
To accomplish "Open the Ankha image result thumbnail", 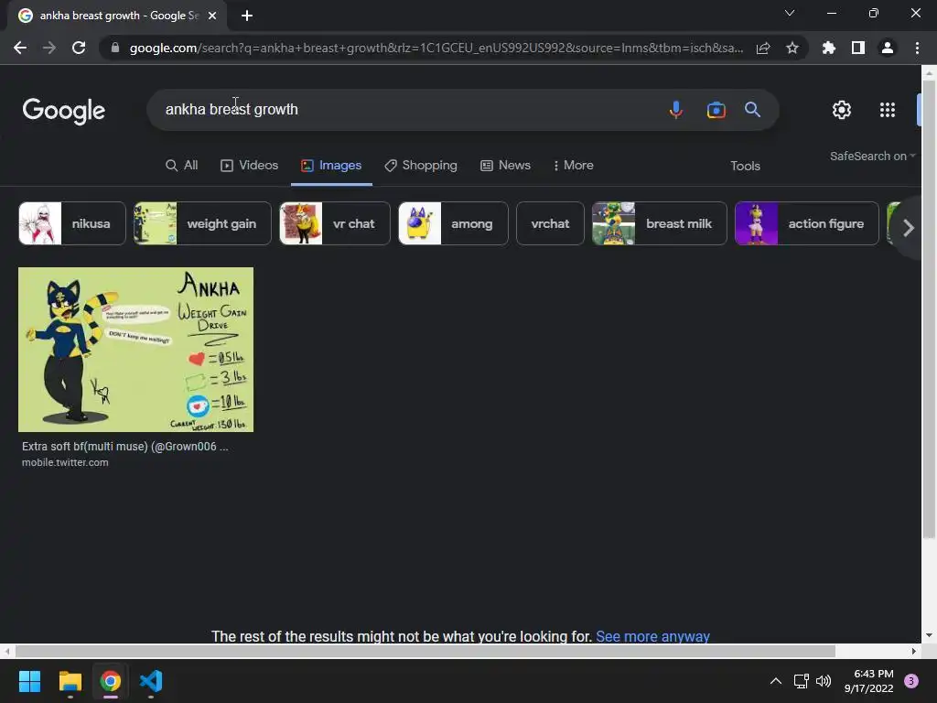I will pos(135,350).
